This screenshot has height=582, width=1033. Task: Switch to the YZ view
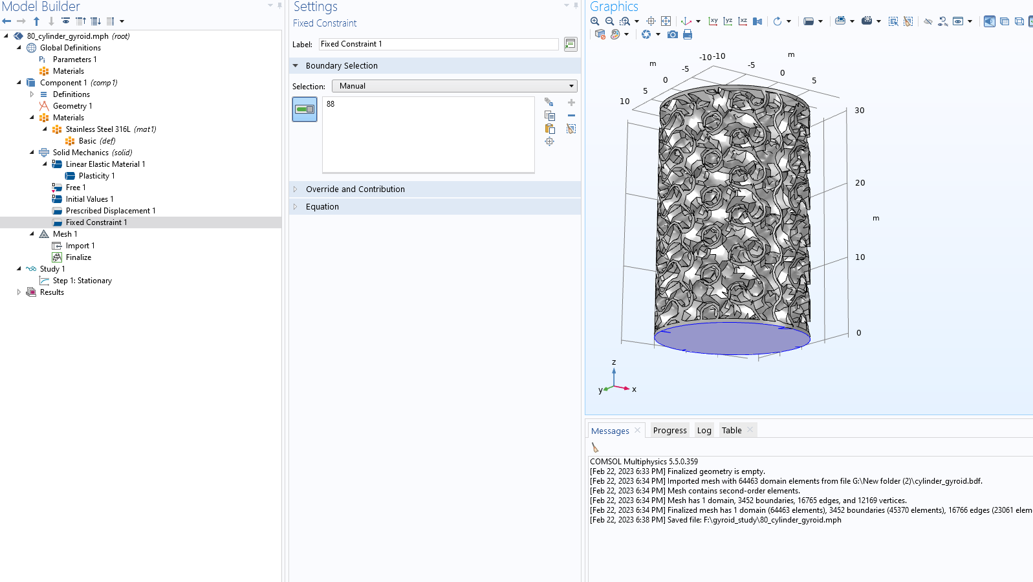(x=728, y=21)
